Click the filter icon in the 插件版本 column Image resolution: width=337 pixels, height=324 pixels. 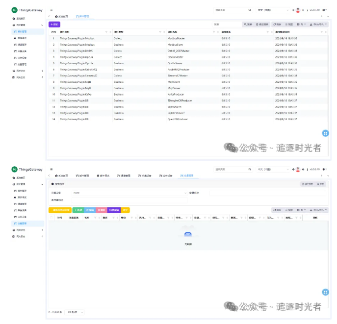click(268, 32)
